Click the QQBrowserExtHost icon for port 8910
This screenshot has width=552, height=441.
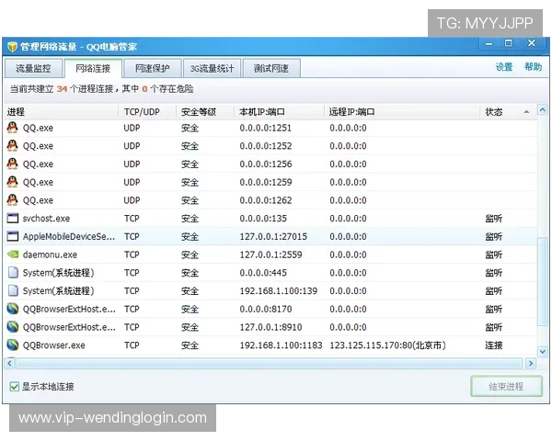[x=13, y=327]
